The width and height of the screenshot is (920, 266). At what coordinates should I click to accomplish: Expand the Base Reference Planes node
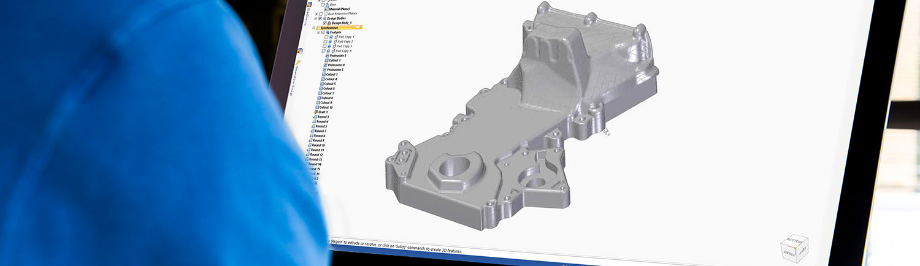pos(316,13)
